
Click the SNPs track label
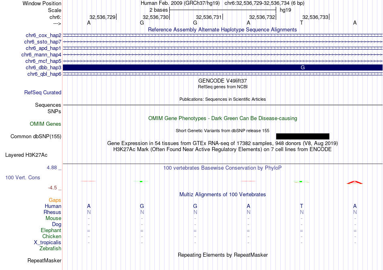pyautogui.click(x=54, y=111)
